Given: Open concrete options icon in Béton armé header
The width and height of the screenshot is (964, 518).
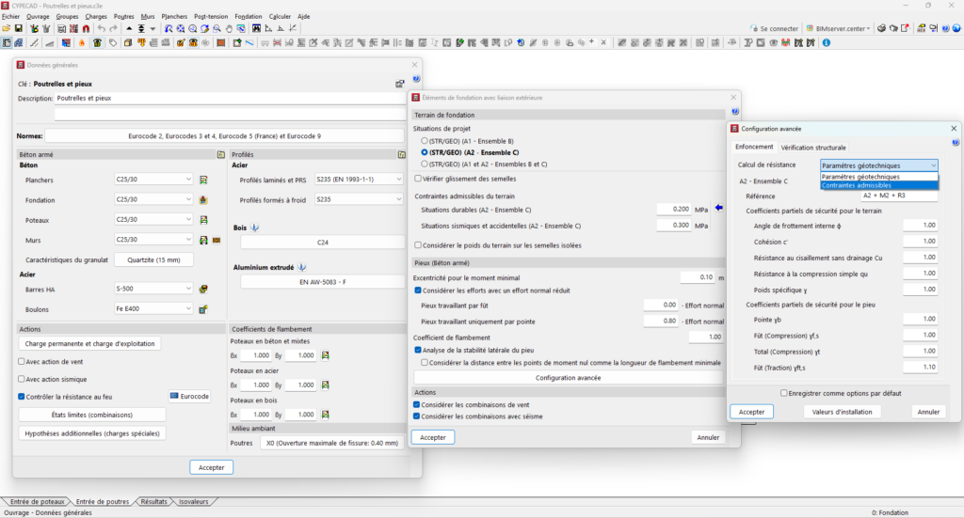Looking at the screenshot, I should (220, 155).
